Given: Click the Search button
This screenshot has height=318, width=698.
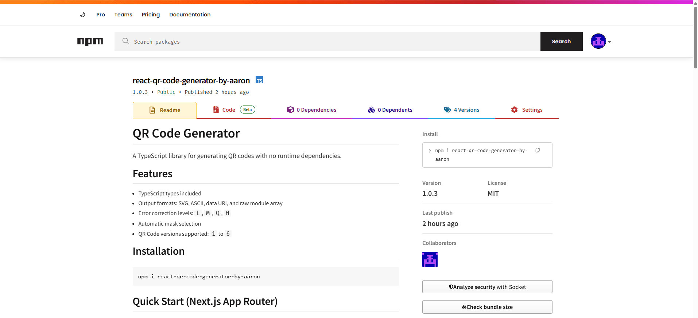Looking at the screenshot, I should click(561, 41).
